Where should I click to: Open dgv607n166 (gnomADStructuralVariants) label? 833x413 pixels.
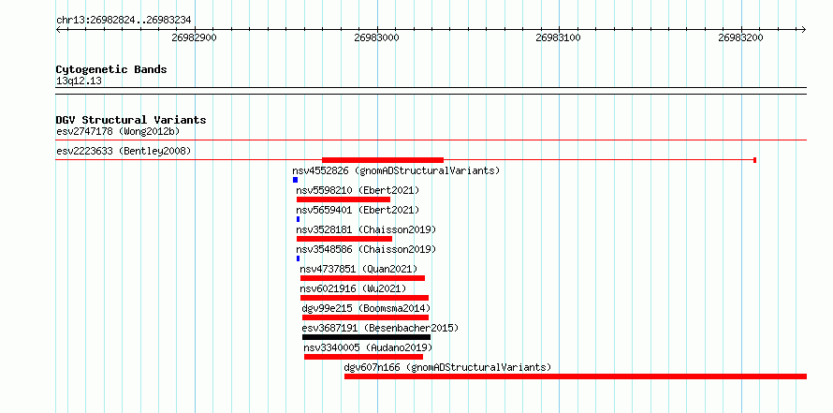[x=447, y=367]
